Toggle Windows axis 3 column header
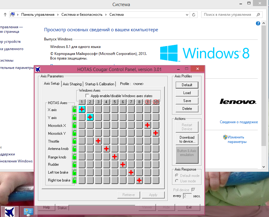The height and width of the screenshot is (217, 269). [x=98, y=102]
